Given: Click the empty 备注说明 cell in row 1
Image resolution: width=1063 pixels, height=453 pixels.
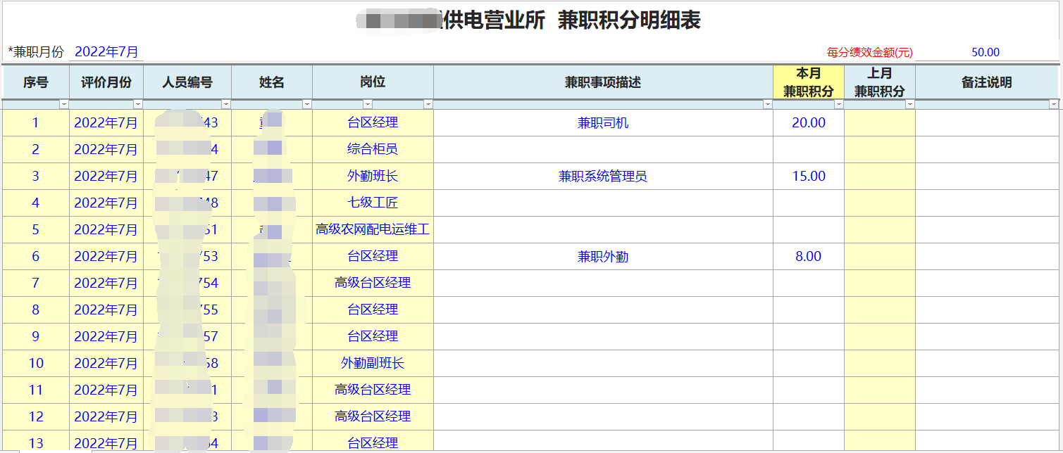Looking at the screenshot, I should [x=986, y=123].
